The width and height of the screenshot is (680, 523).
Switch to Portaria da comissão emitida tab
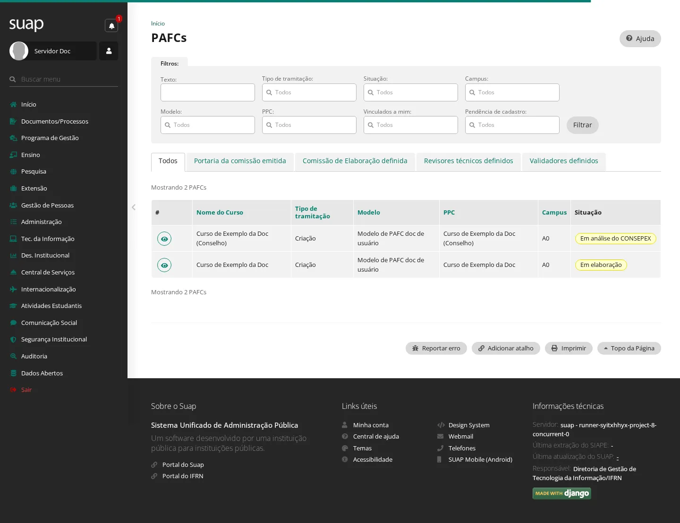coord(240,162)
